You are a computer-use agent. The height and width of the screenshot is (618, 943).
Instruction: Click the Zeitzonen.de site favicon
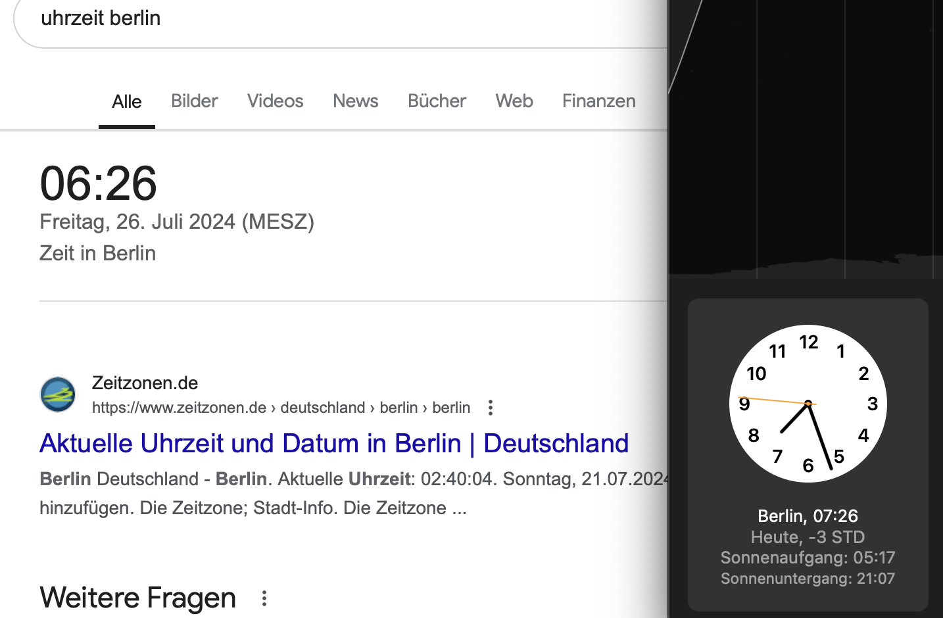click(58, 394)
